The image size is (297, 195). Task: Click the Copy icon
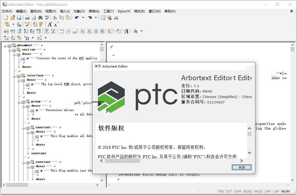pyautogui.click(x=61, y=18)
